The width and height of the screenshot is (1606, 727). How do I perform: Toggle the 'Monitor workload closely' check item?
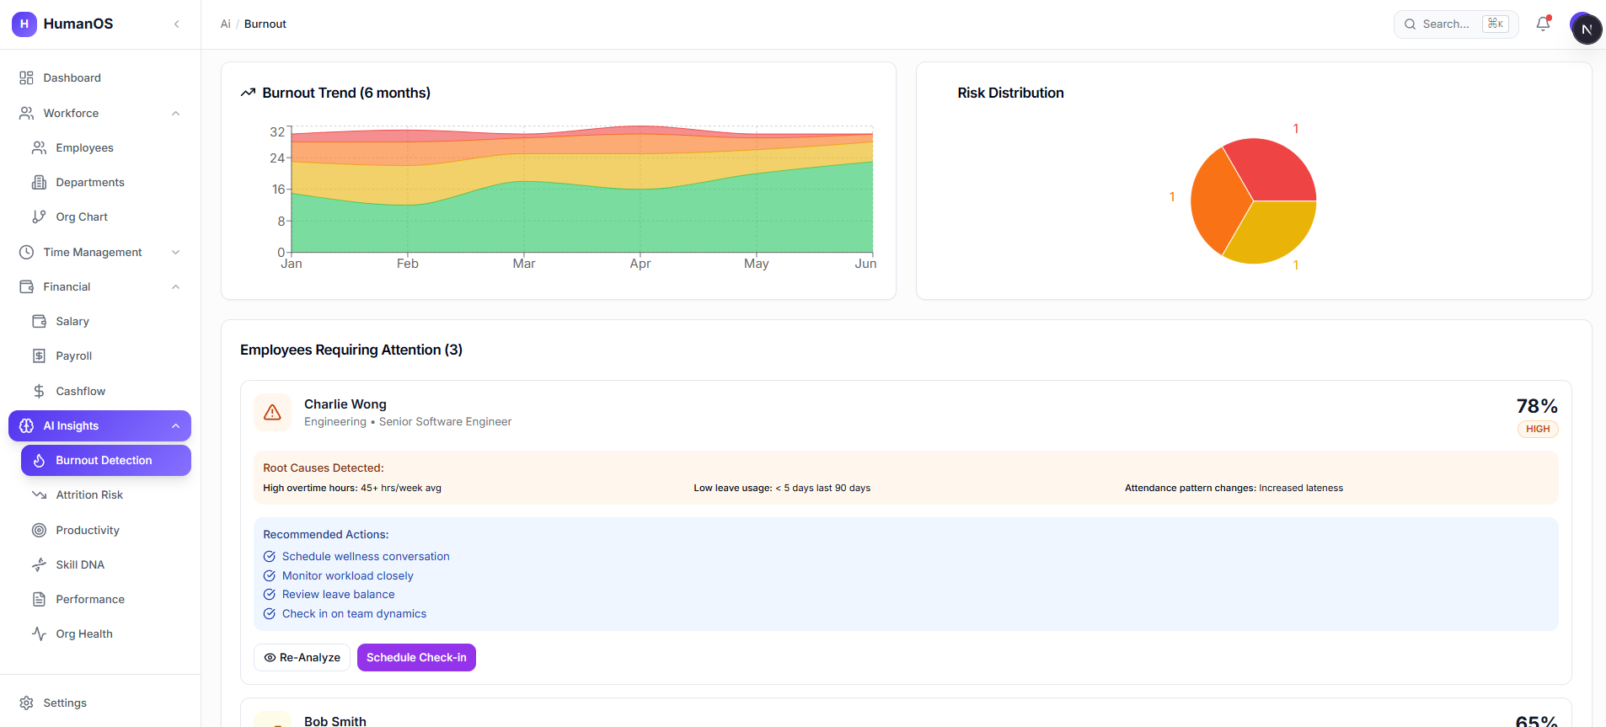pos(270,576)
